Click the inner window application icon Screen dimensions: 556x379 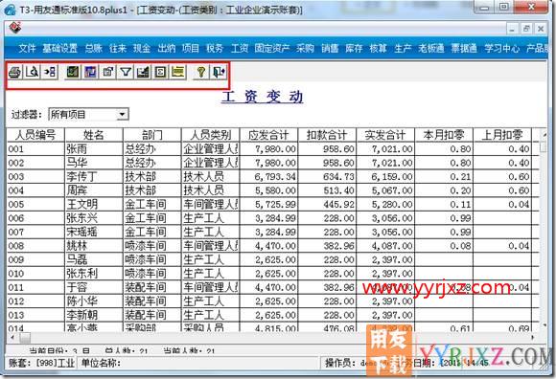15,28
